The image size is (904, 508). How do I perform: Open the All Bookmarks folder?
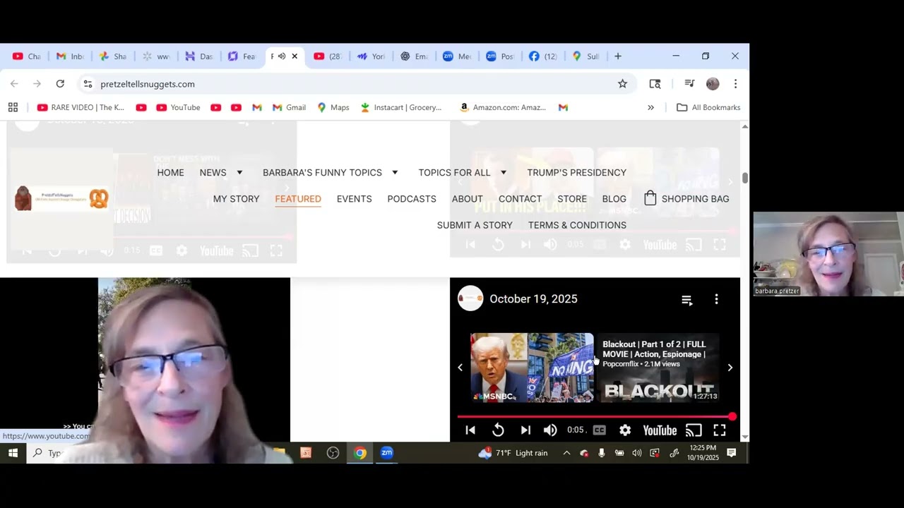point(708,107)
